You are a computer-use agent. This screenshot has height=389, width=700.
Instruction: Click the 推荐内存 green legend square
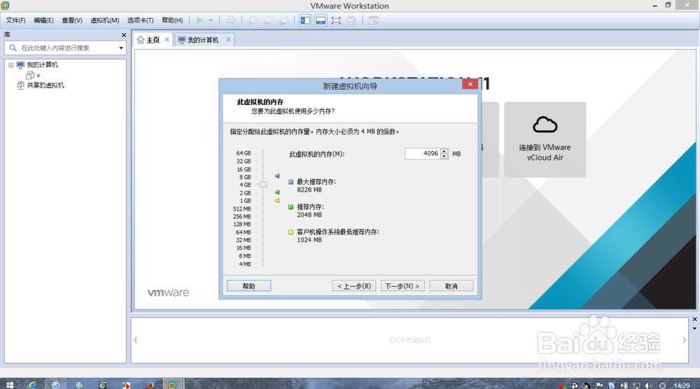pos(290,207)
